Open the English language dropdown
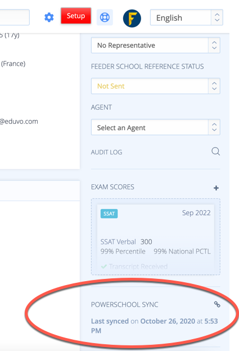This screenshot has width=239, height=351. [187, 17]
